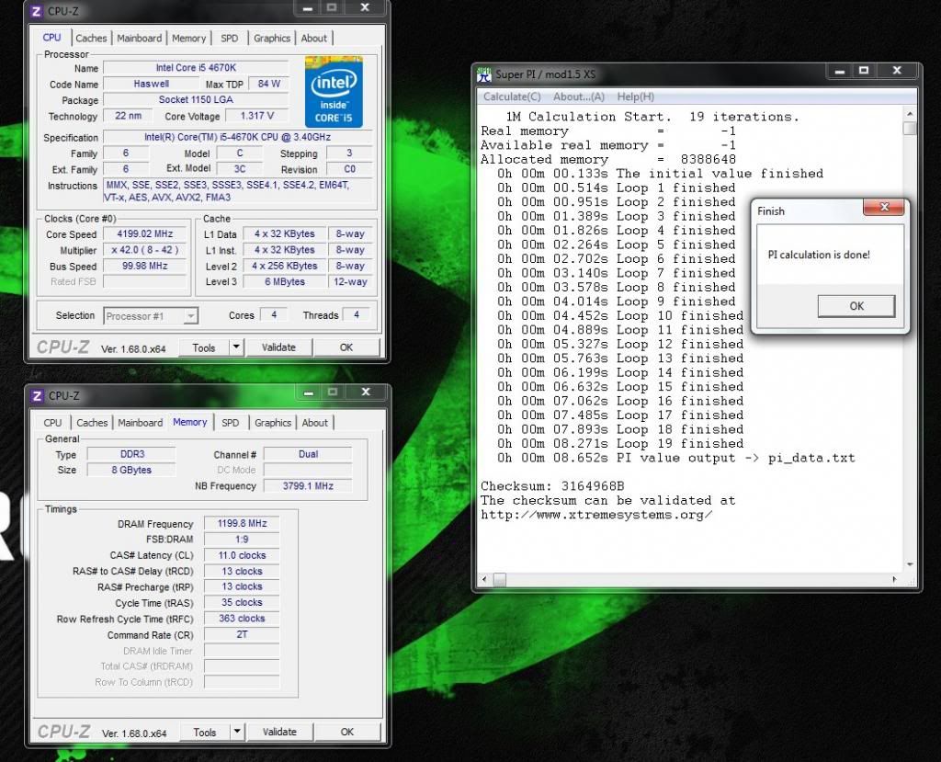Click OK button in CPU-Z Memory window
Image resolution: width=941 pixels, height=762 pixels.
point(346,732)
